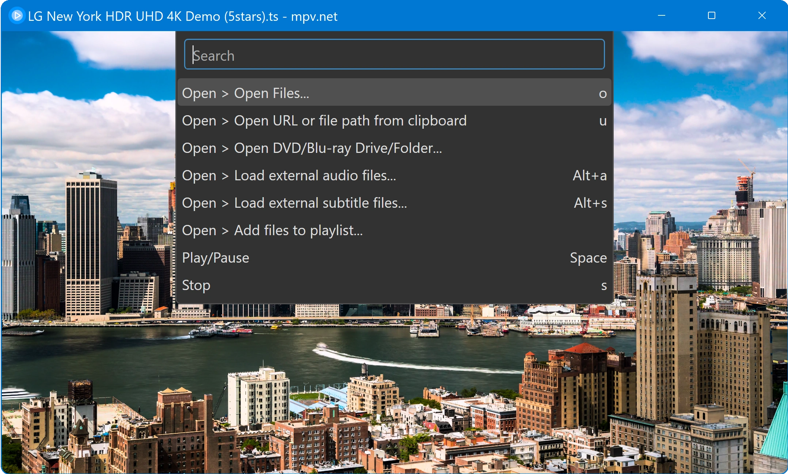This screenshot has width=788, height=474.
Task: Click the window title text in title bar
Action: point(183,16)
